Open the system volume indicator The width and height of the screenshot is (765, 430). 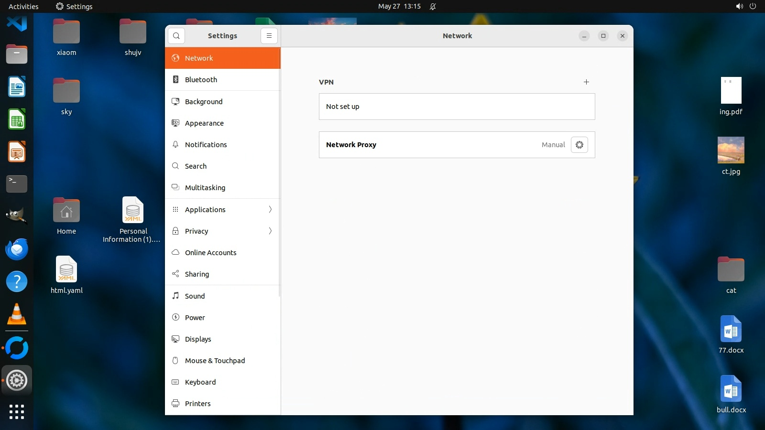point(739,6)
